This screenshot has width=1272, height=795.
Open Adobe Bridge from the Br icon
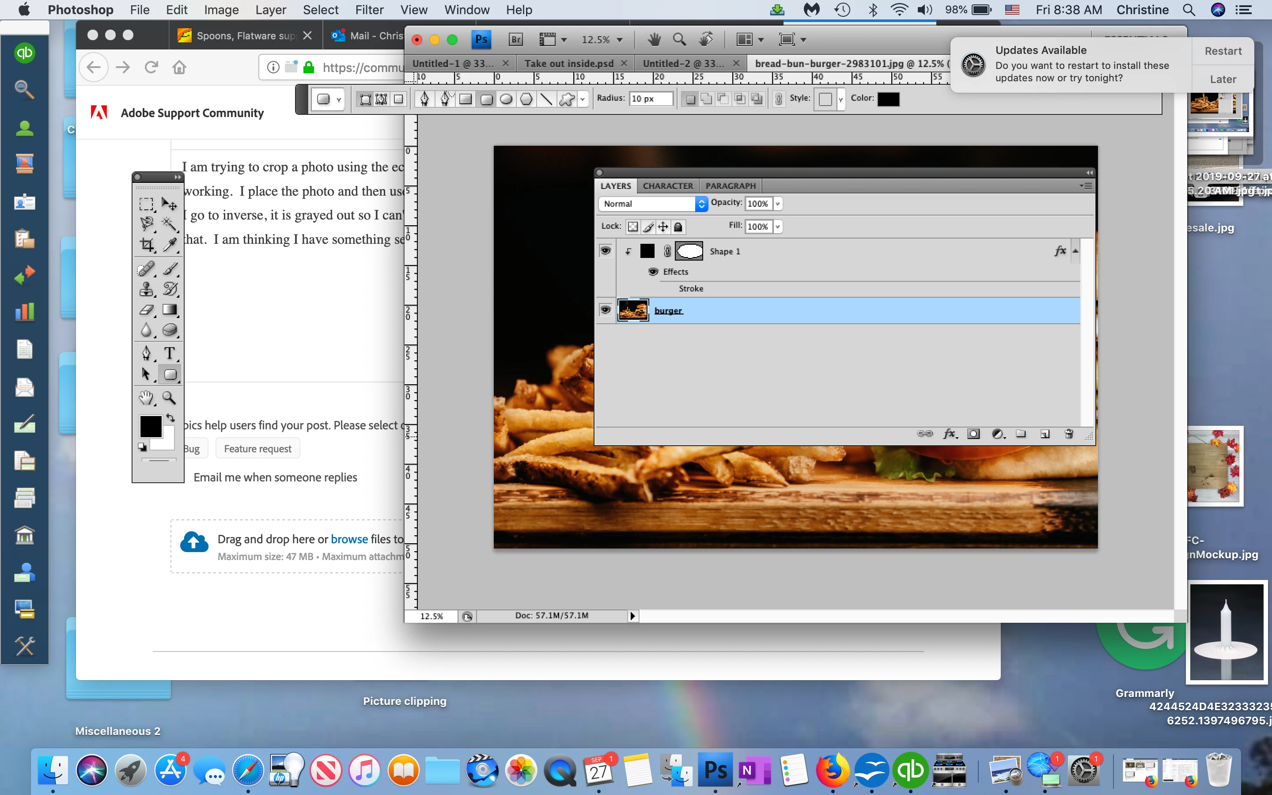(515, 39)
